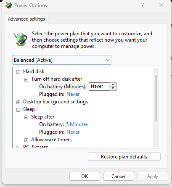Click the green battery plug icon
172x187 pixels.
pyautogui.click(x=21, y=40)
